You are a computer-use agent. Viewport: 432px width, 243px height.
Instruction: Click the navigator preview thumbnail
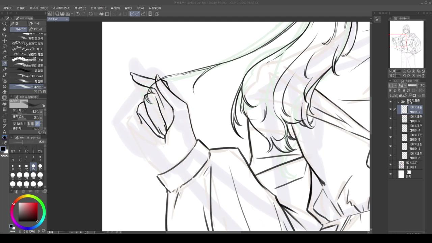click(407, 44)
